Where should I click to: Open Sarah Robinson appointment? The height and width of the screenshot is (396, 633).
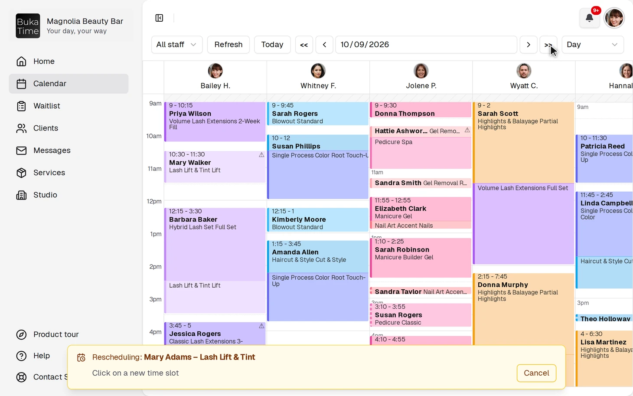coord(421,258)
